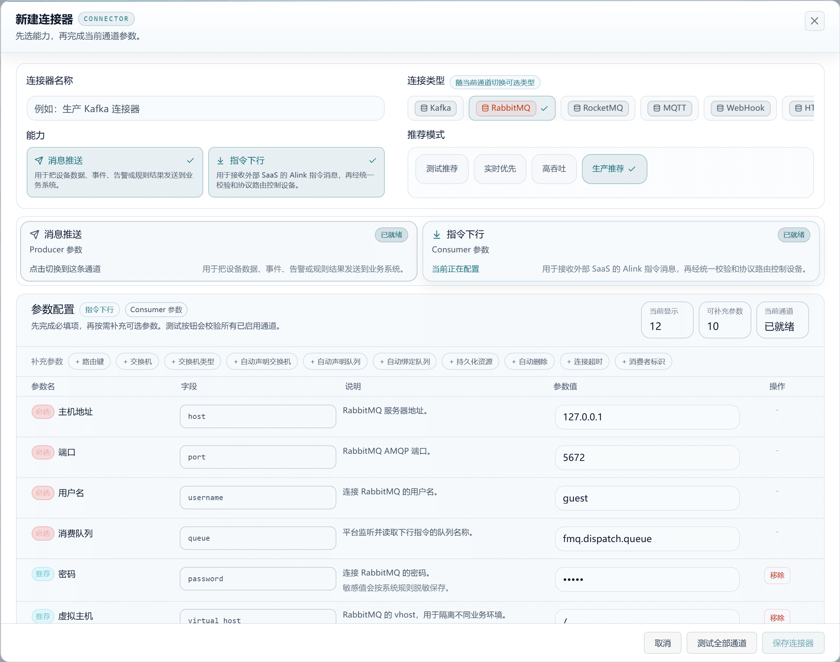Click 保存连接器 button
This screenshot has height=662, width=840.
tap(793, 643)
